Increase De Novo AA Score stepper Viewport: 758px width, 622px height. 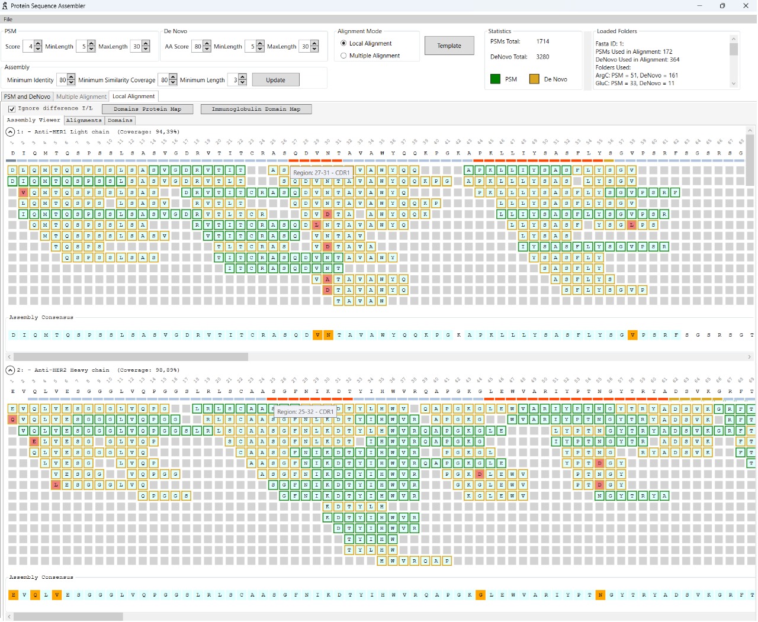coord(207,43)
